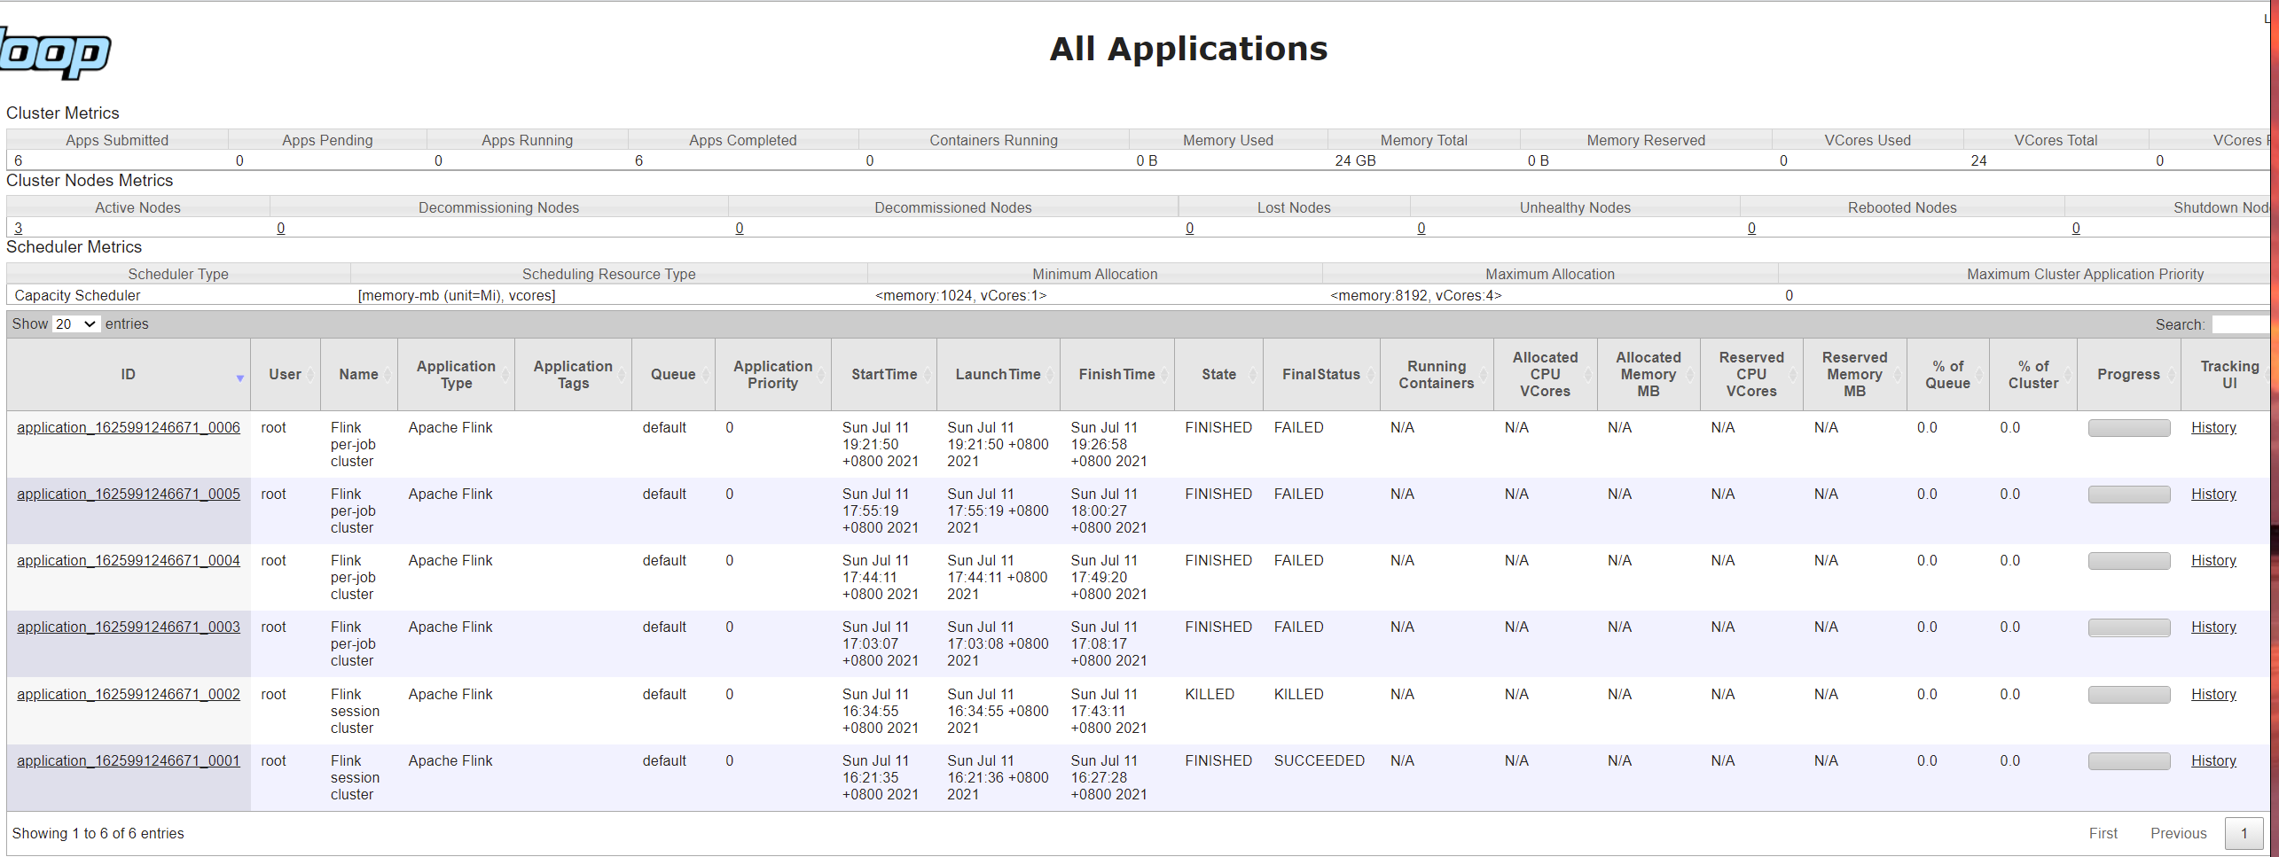2279x857 pixels.
Task: Click the Search input field
Action: pos(2241,324)
